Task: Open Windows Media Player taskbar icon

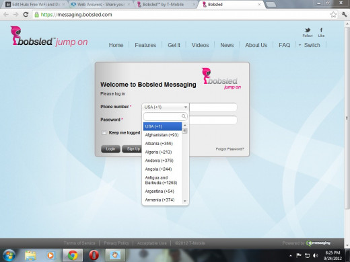Action: pyautogui.click(x=50, y=255)
